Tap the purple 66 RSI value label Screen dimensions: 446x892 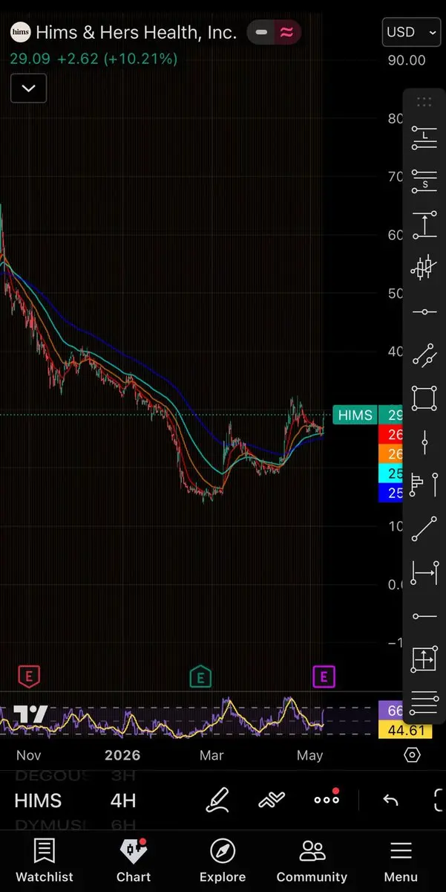tap(390, 711)
